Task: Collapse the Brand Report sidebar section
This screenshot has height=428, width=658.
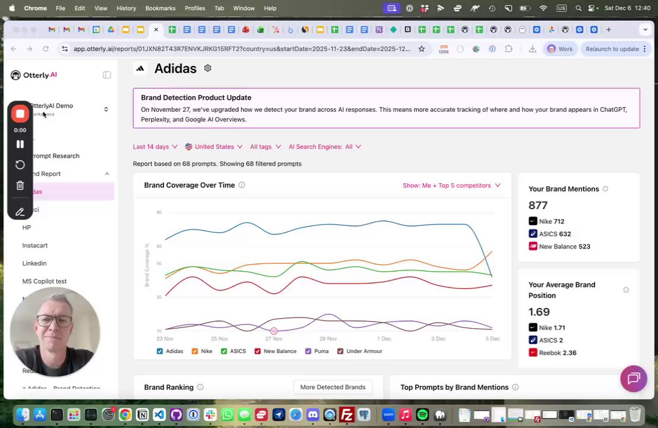Action: [106, 174]
